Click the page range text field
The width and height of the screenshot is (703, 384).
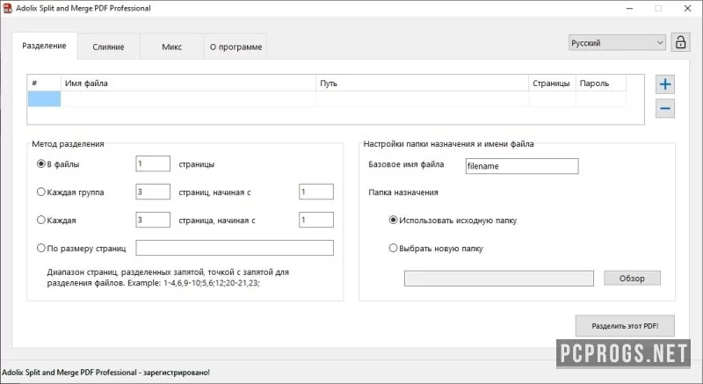(235, 248)
